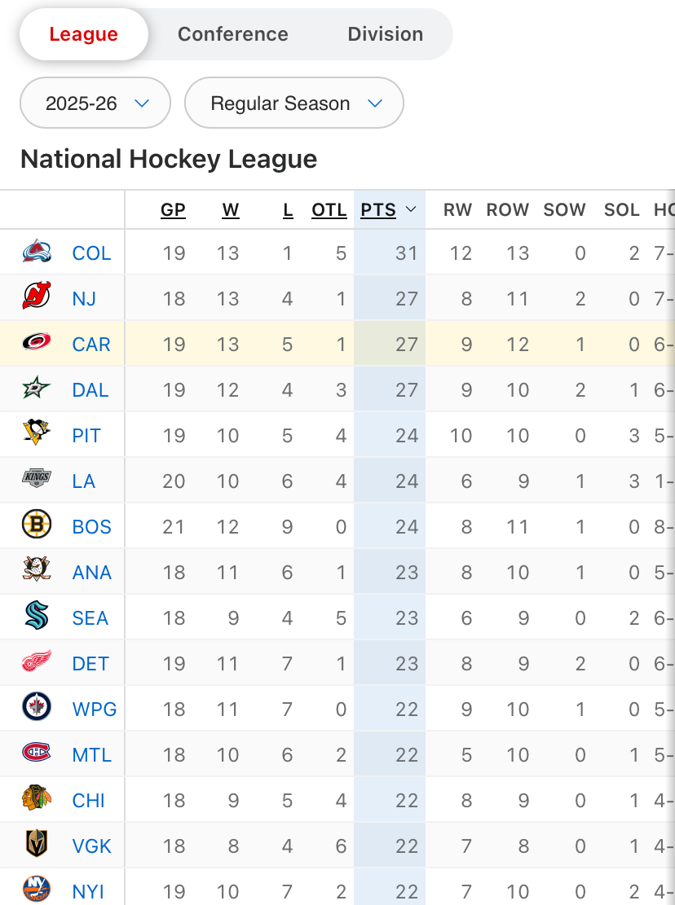This screenshot has height=905, width=675.
Task: Open the 2025-26 season dropdown
Action: (95, 103)
